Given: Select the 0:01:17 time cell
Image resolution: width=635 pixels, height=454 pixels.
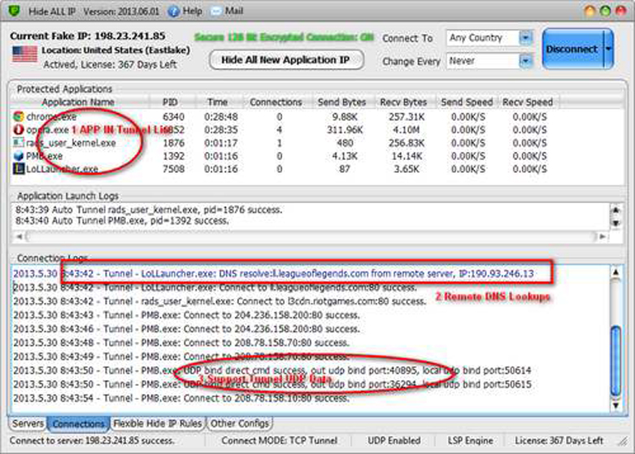Looking at the screenshot, I should [221, 143].
